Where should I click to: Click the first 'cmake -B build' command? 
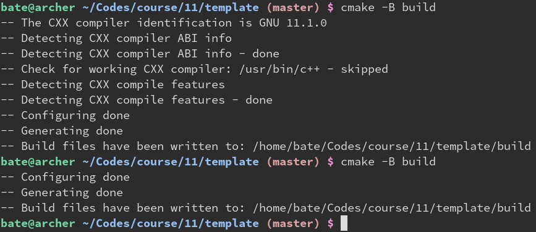[x=388, y=7]
